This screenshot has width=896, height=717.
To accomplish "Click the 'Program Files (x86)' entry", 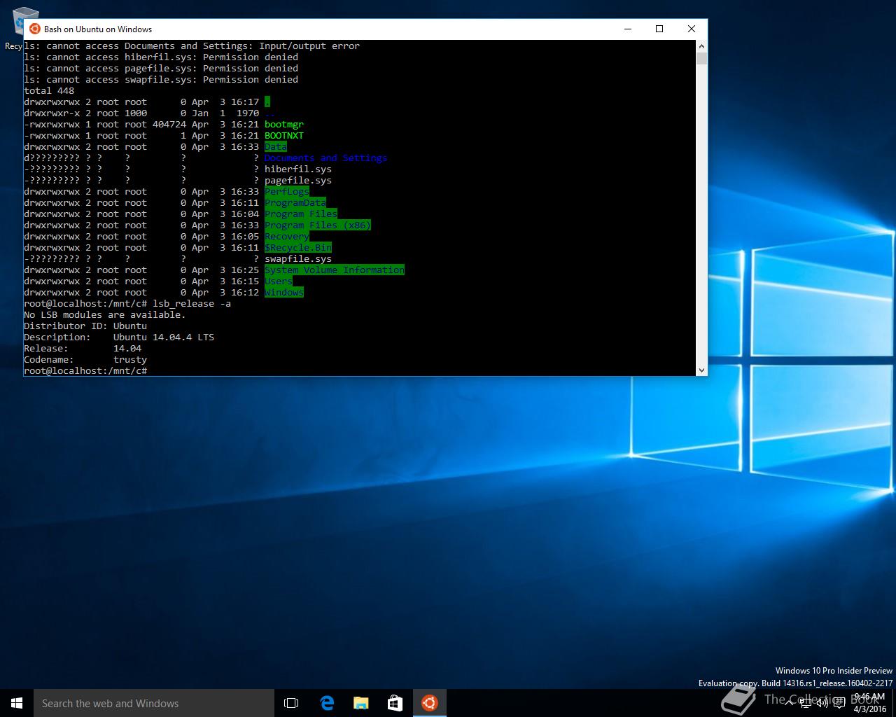I will [x=318, y=225].
